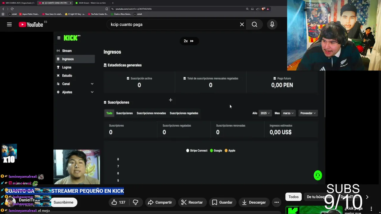This screenshot has height=214, width=381.
Task: Click the 'Ingresos estimados' 0,00 US$ value
Action: 280,132
